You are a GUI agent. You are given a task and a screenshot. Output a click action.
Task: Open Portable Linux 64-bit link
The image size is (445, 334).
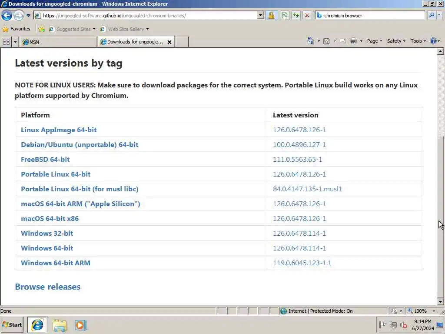56,174
